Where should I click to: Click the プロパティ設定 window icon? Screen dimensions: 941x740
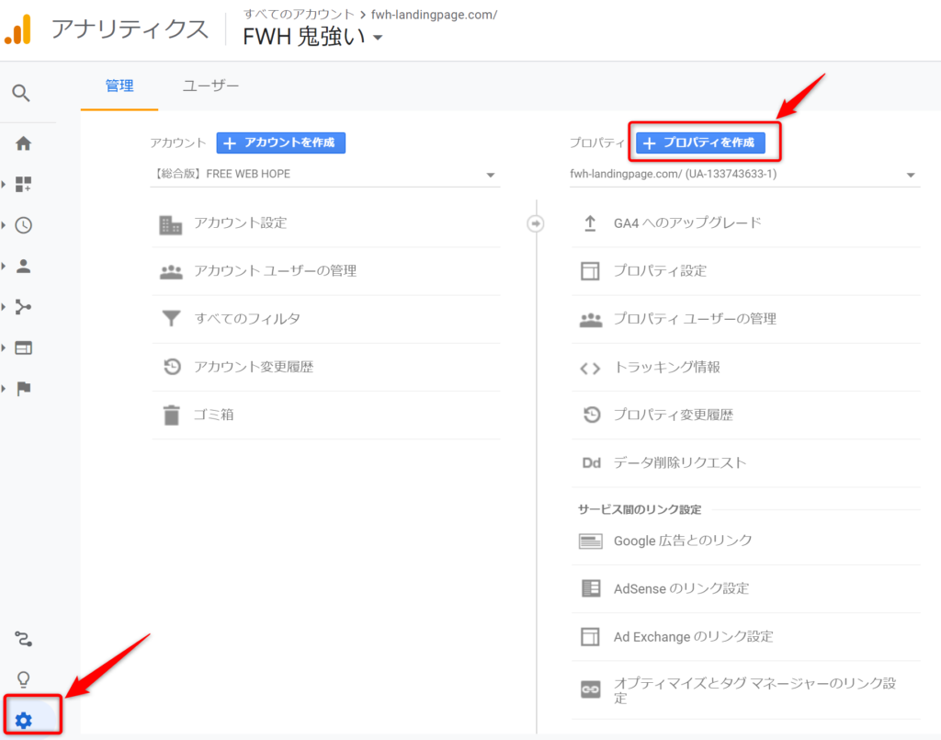click(x=590, y=271)
